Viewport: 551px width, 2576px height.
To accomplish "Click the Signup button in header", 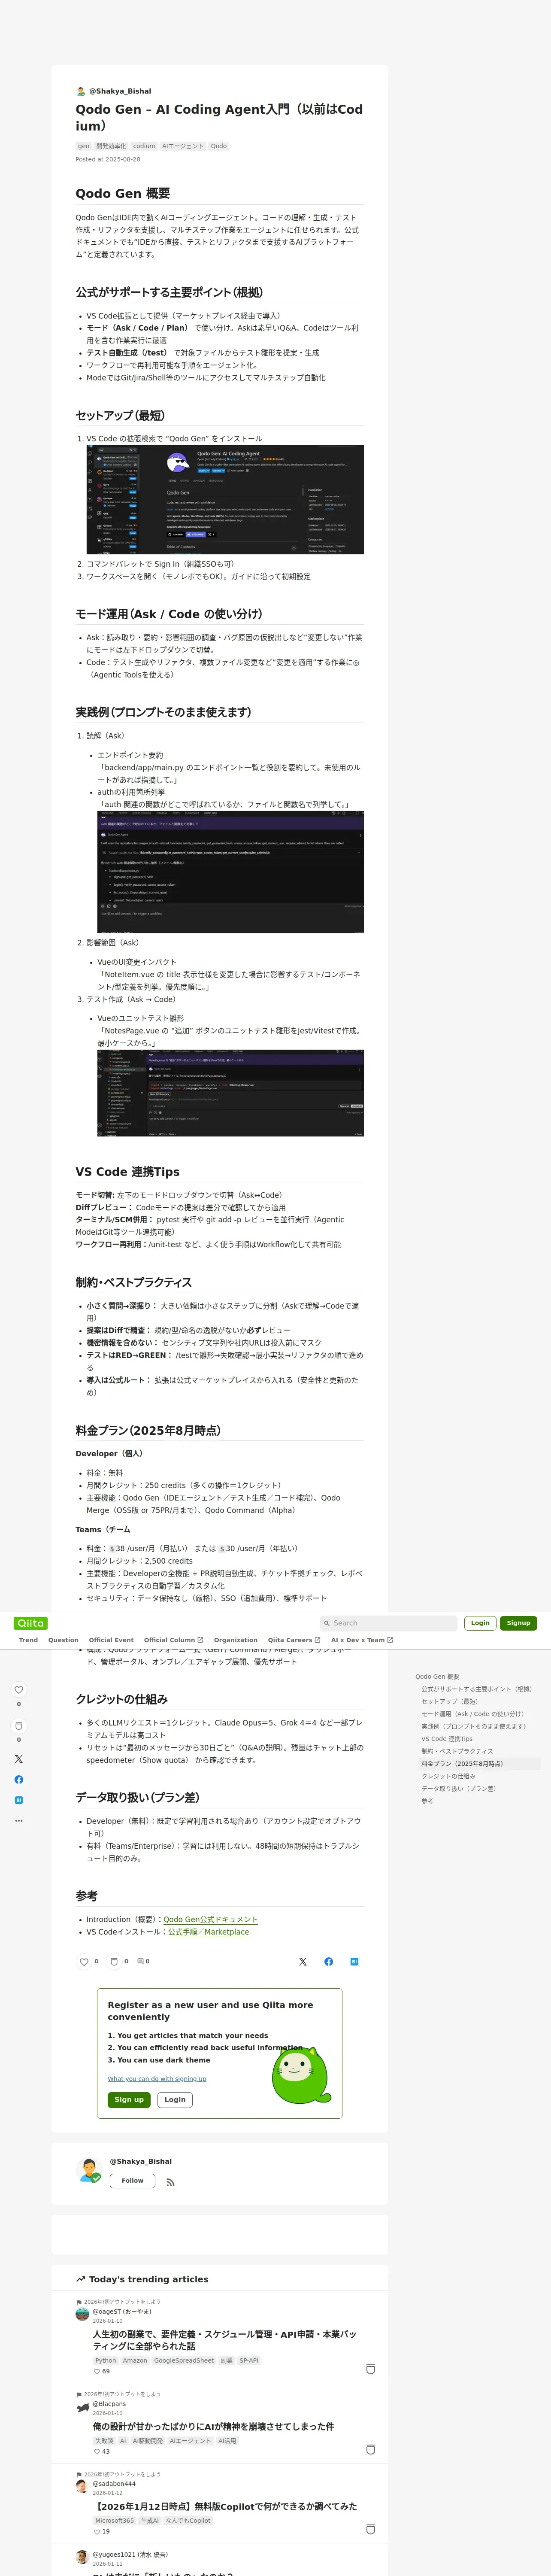I will 518,1623.
